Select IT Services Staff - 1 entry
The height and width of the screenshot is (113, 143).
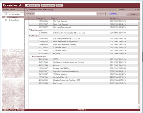(83, 50)
